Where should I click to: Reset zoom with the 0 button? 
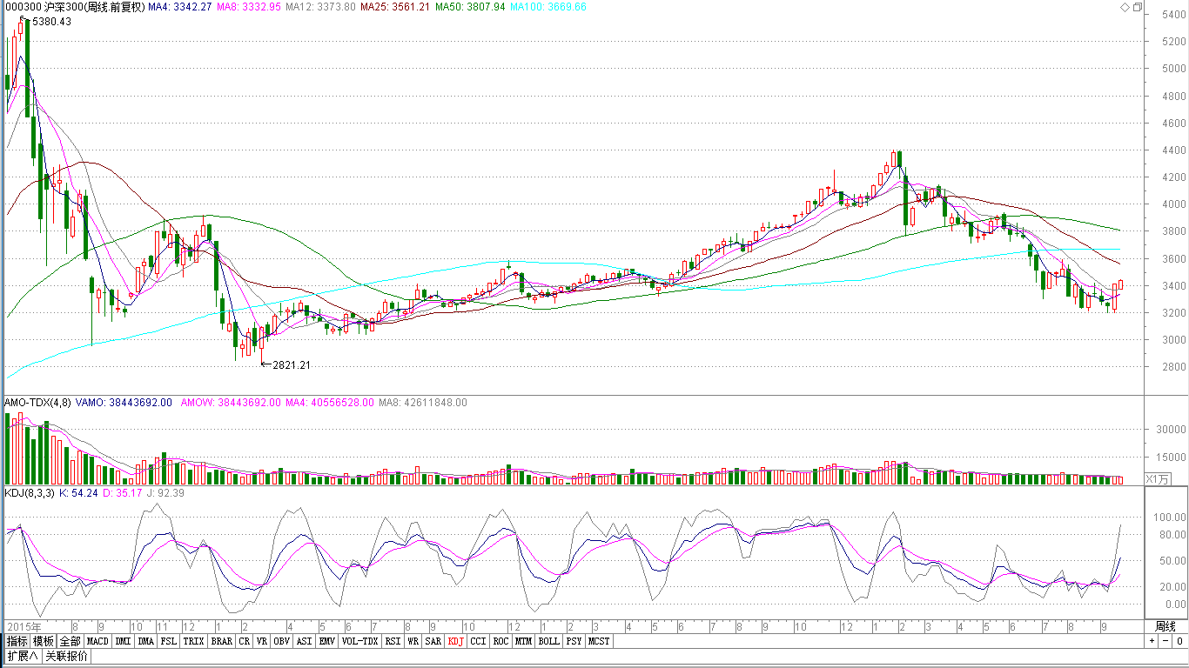1179,641
